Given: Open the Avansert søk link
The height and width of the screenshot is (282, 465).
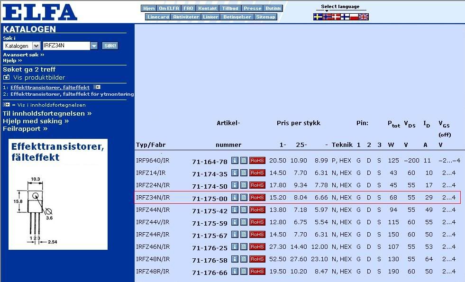Looking at the screenshot, I should pos(23,55).
